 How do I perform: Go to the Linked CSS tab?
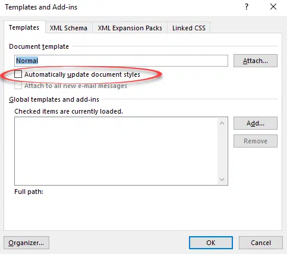coord(189,28)
